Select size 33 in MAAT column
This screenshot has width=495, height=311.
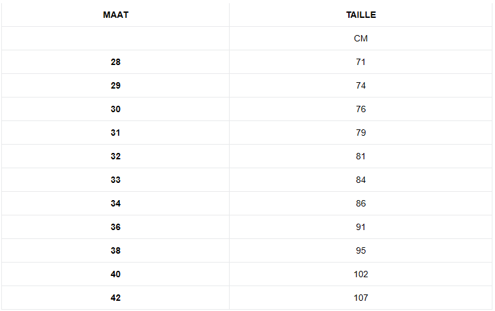pos(115,180)
